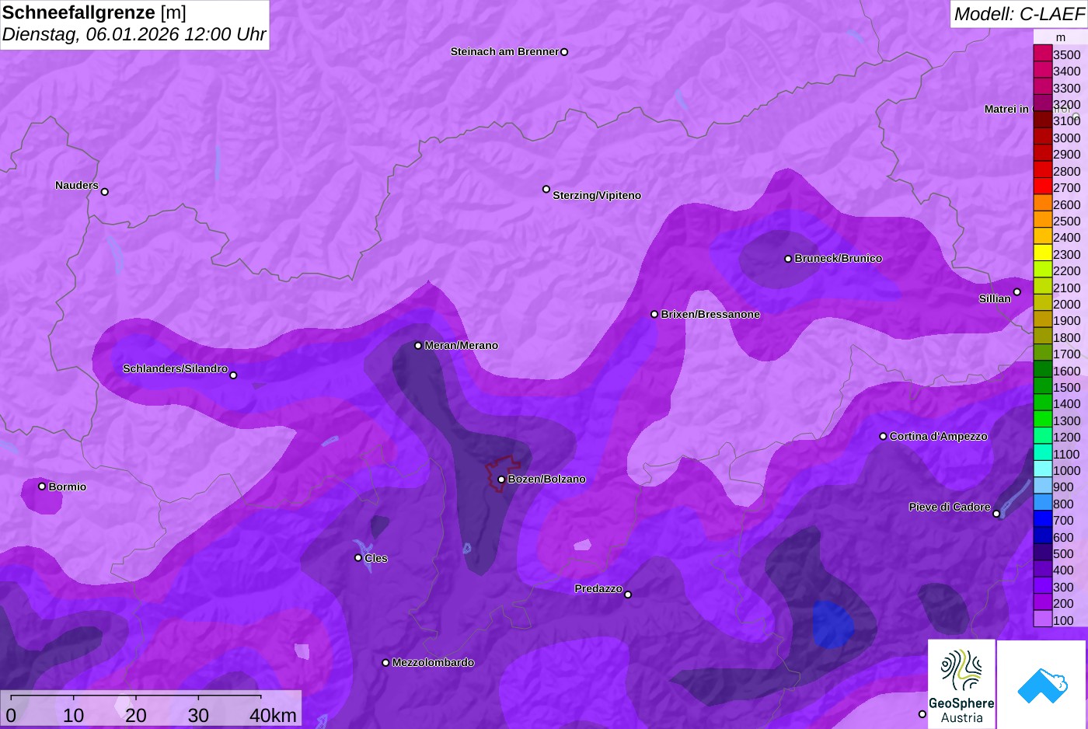Image resolution: width=1088 pixels, height=729 pixels.
Task: Click the Meran/Merano marker dot
Action: click(418, 345)
